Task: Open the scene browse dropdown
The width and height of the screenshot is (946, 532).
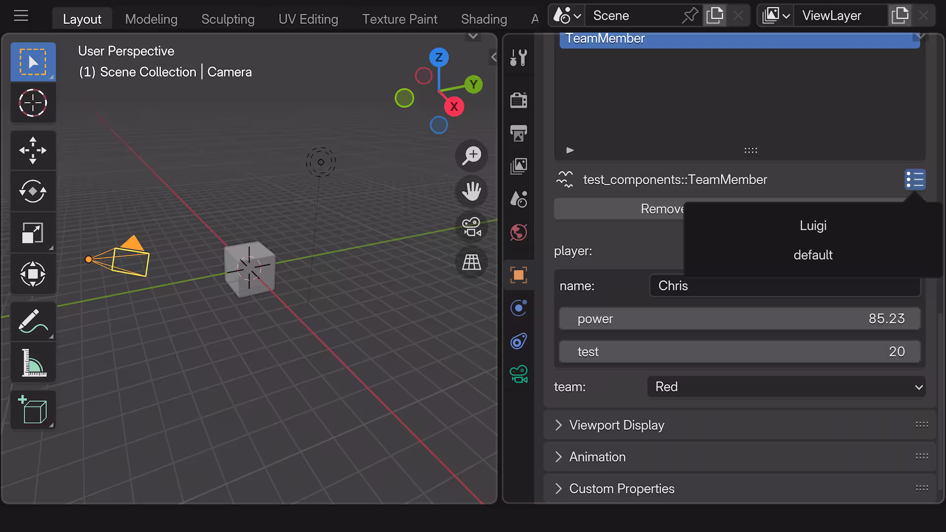Action: click(x=567, y=16)
